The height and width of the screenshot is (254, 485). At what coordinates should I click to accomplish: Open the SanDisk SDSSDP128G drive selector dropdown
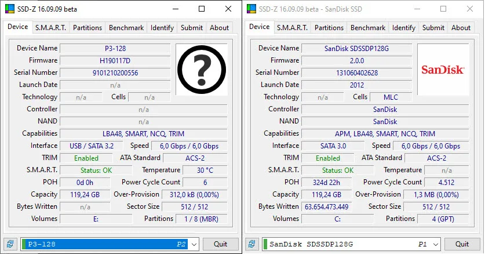tap(436, 244)
